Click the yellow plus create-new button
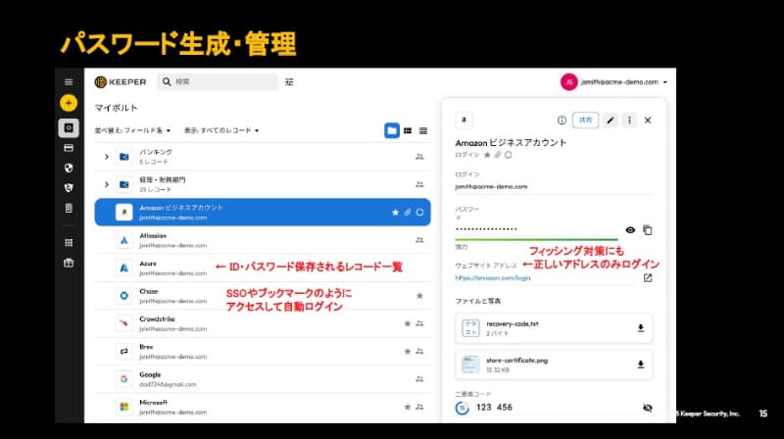Image resolution: width=784 pixels, height=439 pixels. click(69, 103)
